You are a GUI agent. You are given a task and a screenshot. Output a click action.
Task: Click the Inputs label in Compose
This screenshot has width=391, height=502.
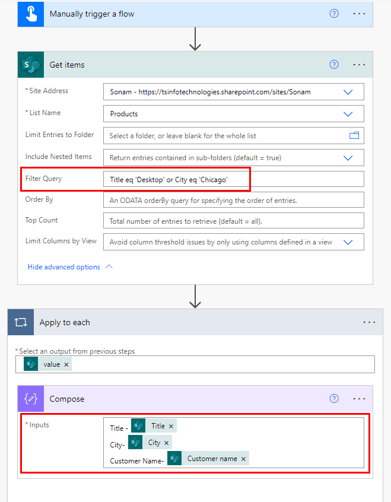point(39,425)
